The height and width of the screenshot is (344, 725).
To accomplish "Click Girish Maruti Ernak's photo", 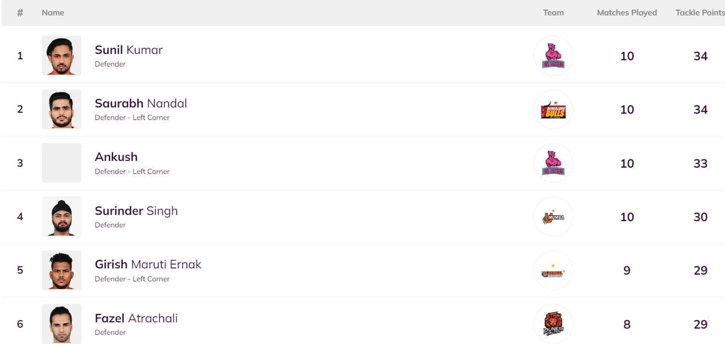I will pos(62,270).
